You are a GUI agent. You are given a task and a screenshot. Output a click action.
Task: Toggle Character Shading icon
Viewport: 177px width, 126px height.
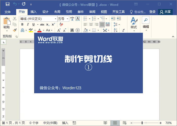pos(72,30)
